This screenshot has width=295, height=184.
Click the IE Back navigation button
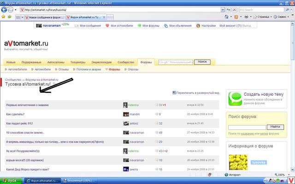4,10
